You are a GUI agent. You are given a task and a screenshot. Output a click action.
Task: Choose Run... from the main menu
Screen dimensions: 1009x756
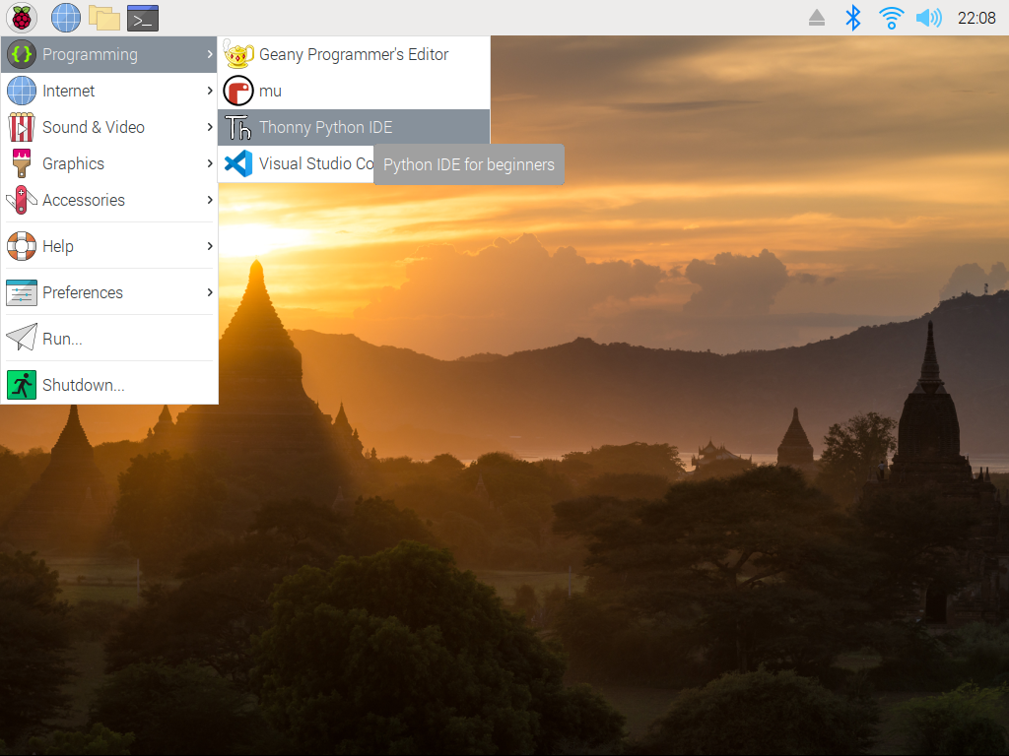(109, 339)
